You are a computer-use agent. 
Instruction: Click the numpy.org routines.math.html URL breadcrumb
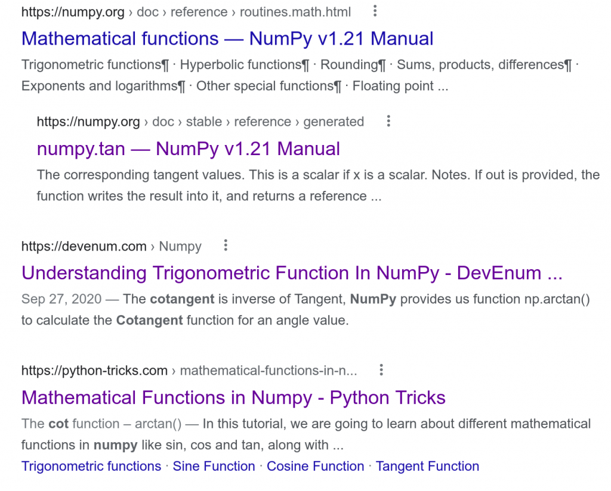click(x=186, y=12)
